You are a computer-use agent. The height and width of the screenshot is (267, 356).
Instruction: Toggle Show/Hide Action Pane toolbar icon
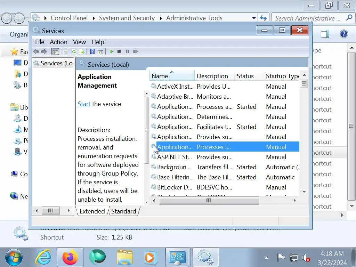tap(100, 51)
